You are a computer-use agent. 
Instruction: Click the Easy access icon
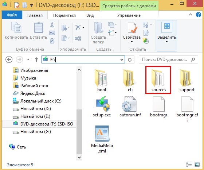(x=111, y=32)
